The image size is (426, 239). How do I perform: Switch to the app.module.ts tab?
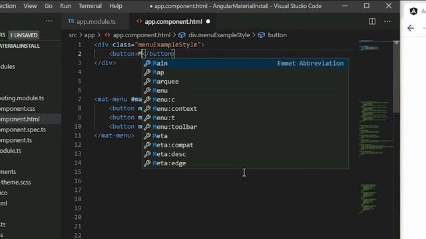[x=96, y=21]
